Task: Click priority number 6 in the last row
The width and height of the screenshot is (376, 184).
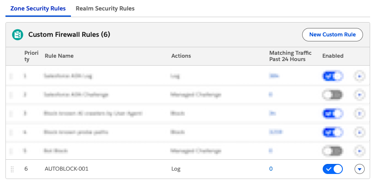Action: pyautogui.click(x=26, y=169)
